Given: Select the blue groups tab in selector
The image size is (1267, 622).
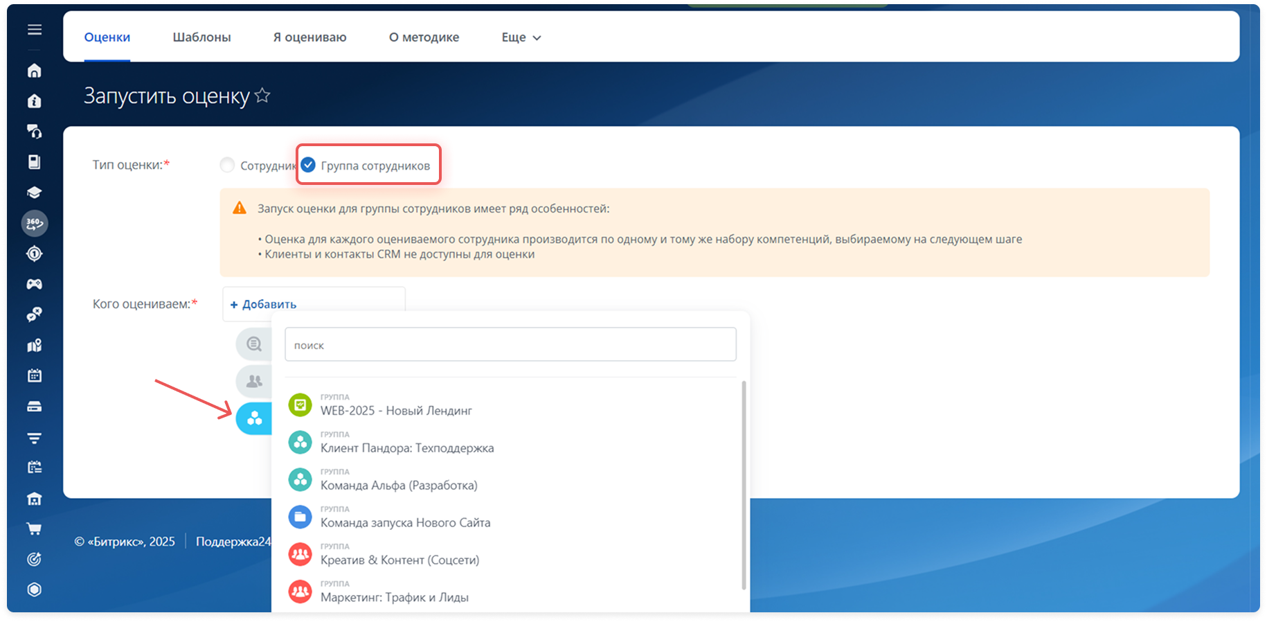Looking at the screenshot, I should click(254, 418).
